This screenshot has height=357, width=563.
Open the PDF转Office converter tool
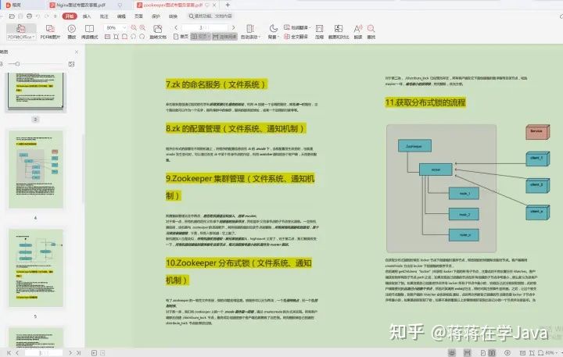(x=21, y=31)
